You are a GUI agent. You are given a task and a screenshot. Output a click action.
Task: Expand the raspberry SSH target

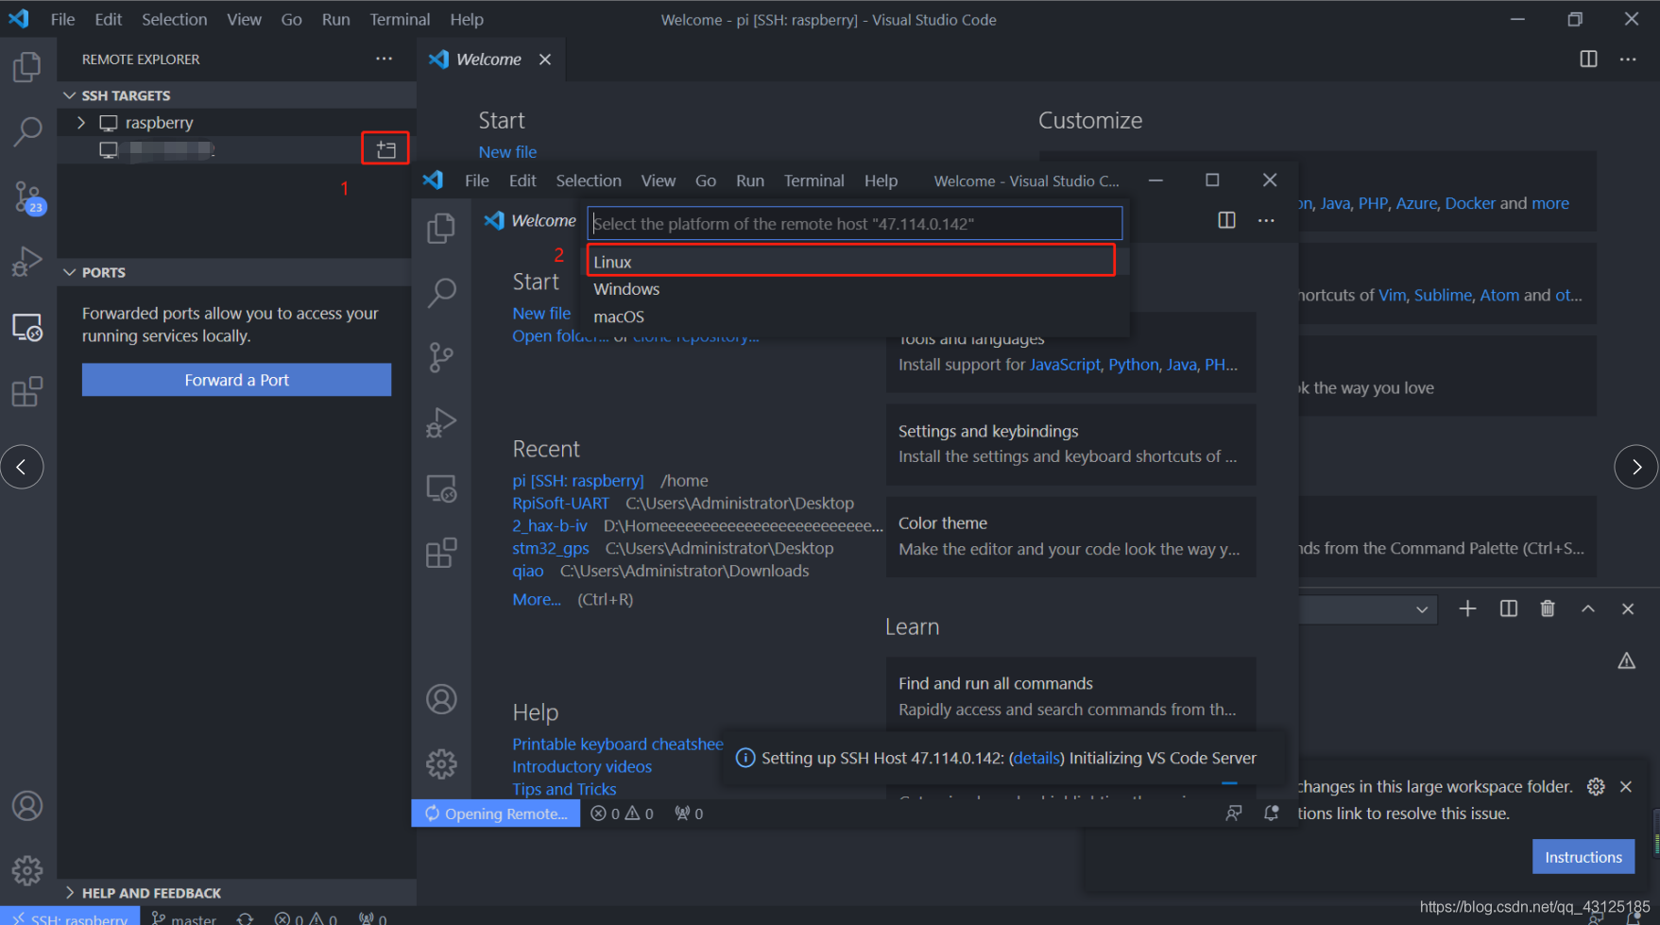[81, 123]
